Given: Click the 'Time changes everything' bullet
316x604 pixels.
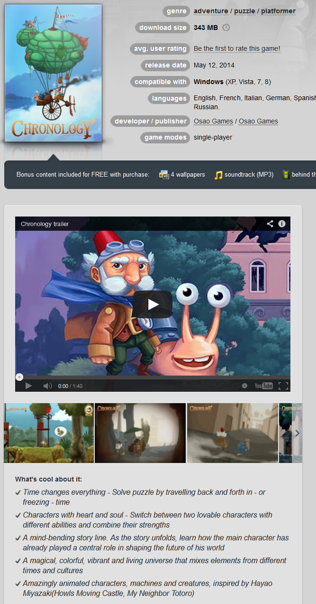Looking at the screenshot, I should pos(144,497).
